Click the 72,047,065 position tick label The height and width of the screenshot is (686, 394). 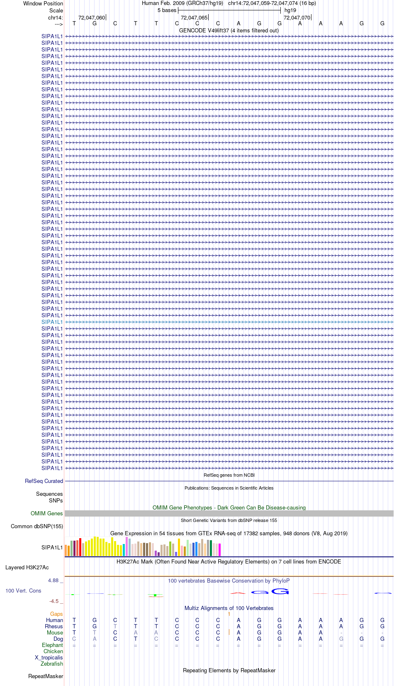(194, 17)
